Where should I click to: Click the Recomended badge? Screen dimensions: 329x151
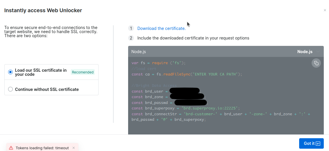pyautogui.click(x=83, y=72)
